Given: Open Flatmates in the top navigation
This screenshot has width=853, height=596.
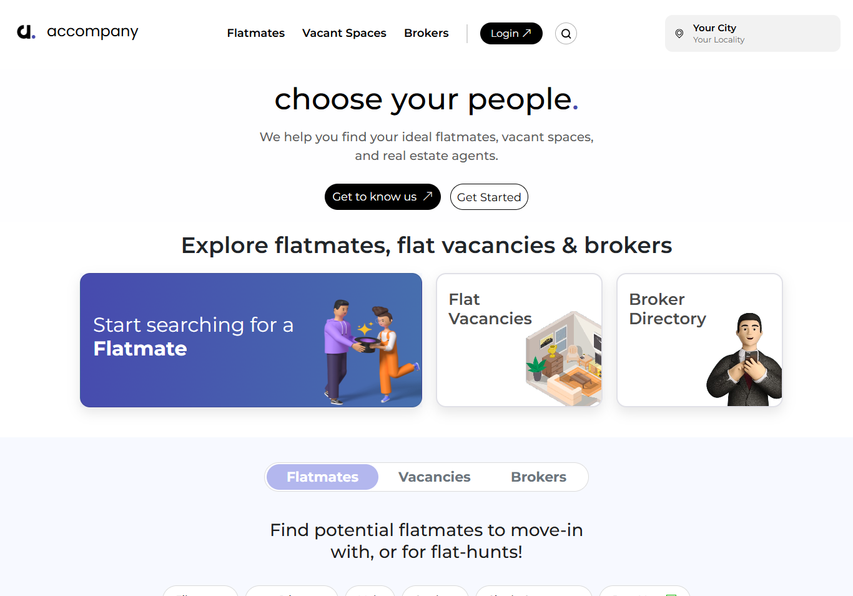Looking at the screenshot, I should coord(256,33).
